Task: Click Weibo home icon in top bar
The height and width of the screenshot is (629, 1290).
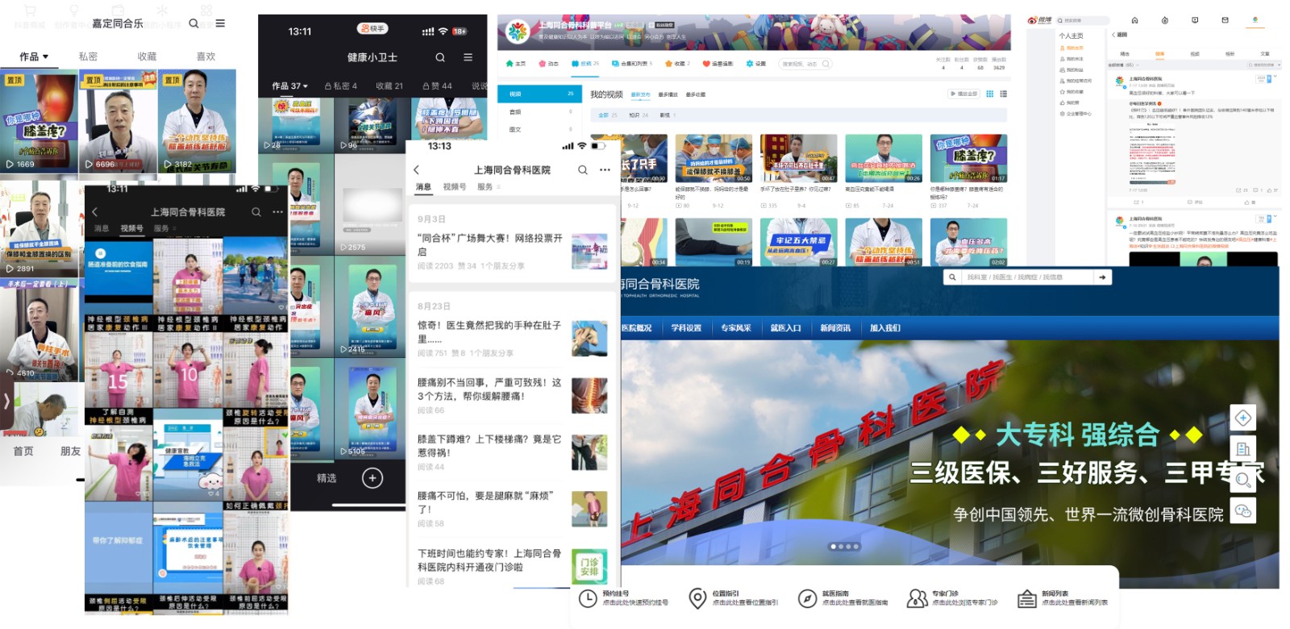Action: click(1134, 20)
